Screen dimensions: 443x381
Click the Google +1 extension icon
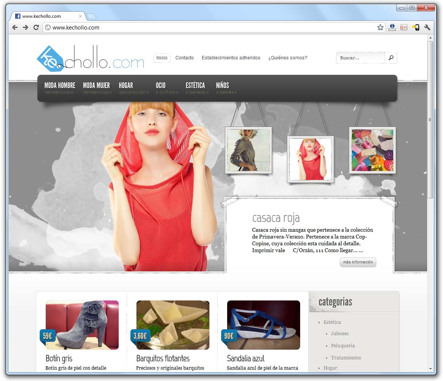(404, 27)
